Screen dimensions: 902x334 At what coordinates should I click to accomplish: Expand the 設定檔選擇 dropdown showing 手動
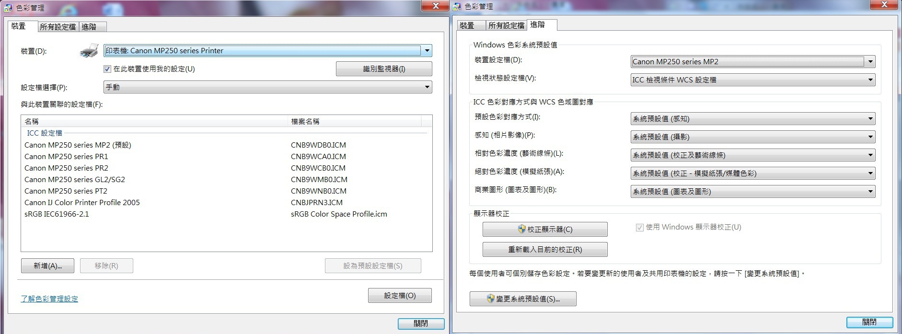click(x=267, y=87)
